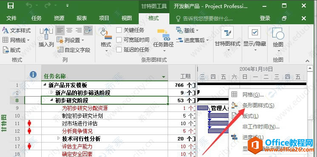Screen dimensions: 317x157
Task: Collapse the 新产品开发模板 summary task
Action: tap(45, 85)
